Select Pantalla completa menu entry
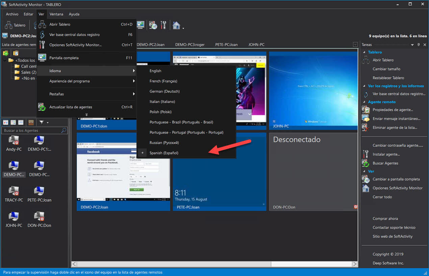This screenshot has height=276, width=429. [64, 58]
